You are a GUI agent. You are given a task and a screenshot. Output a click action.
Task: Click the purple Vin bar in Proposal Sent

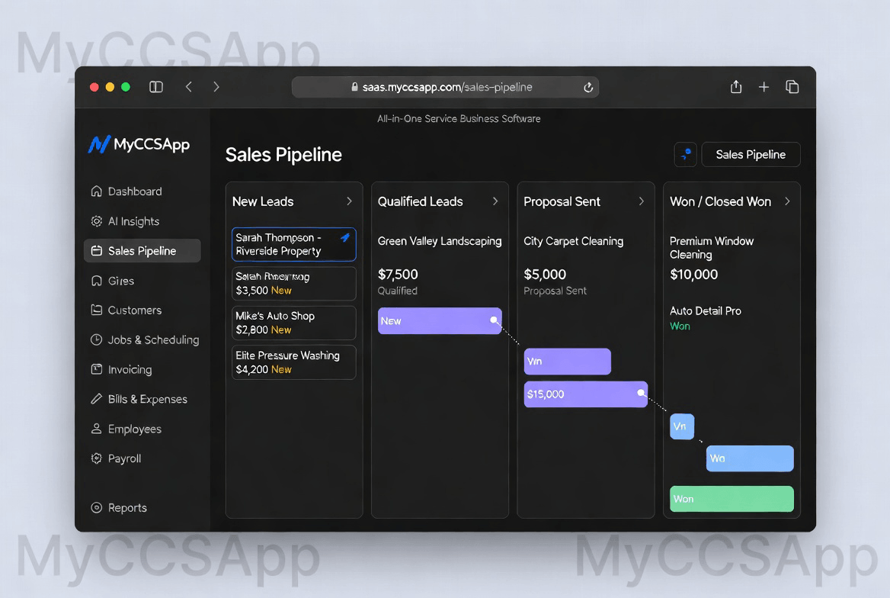pos(568,361)
